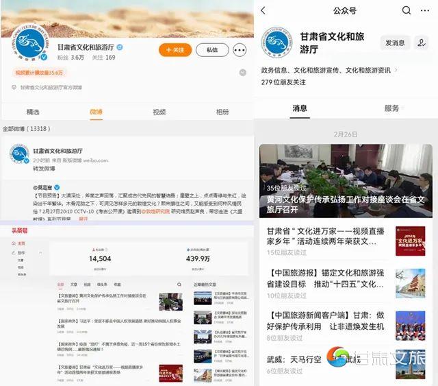438x386 pixels.
Task: Open the featured card 黄河文化保护传承弘扬工作对接座谈会
Action: (346, 181)
